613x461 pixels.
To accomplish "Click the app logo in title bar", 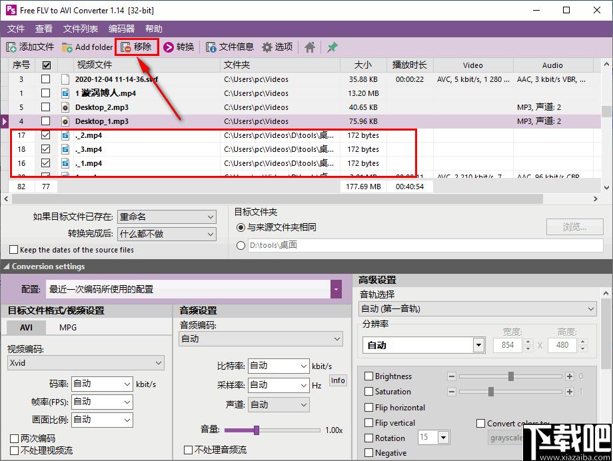I will tap(11, 10).
